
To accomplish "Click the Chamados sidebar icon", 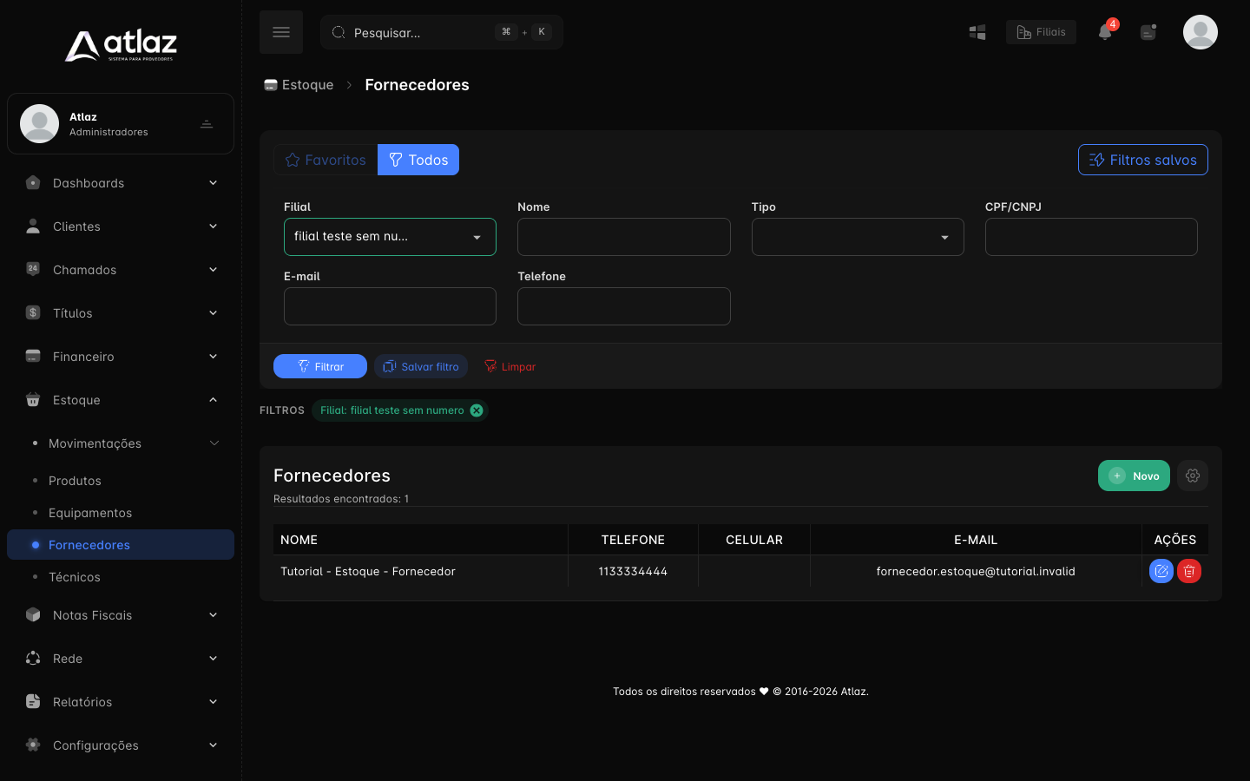I will 33,269.
